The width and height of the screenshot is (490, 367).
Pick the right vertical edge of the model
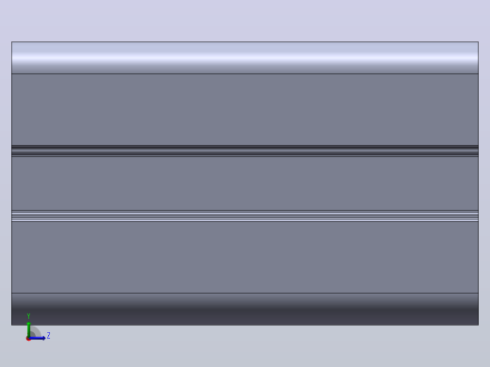tap(479, 183)
